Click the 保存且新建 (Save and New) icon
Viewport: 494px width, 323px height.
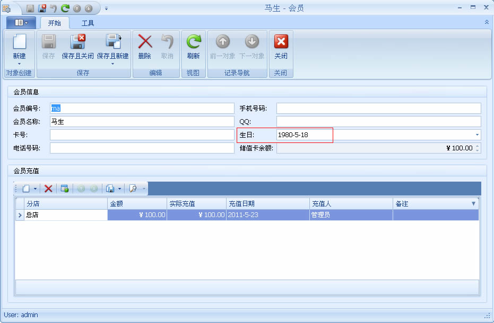(112, 42)
